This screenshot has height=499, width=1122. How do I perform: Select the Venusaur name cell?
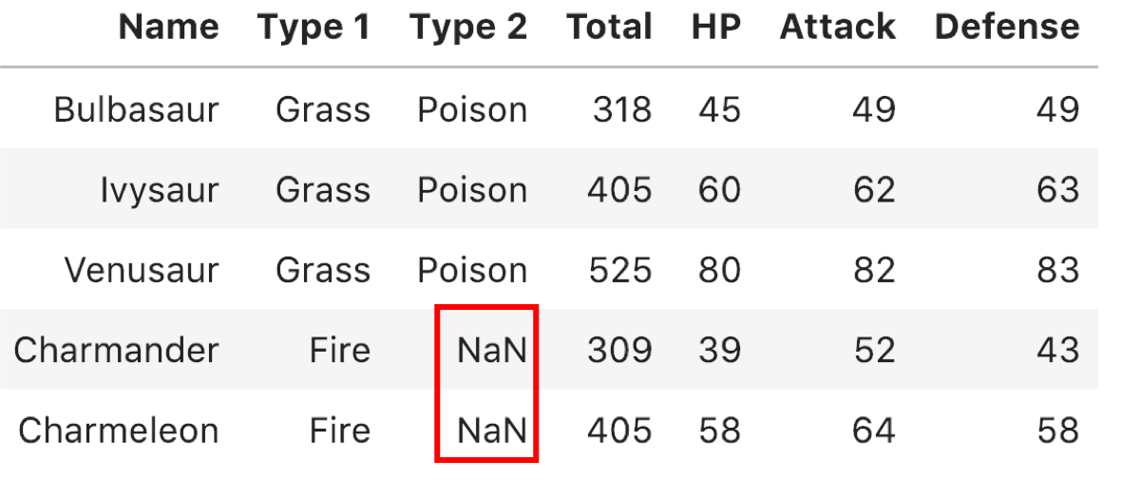coord(141,271)
